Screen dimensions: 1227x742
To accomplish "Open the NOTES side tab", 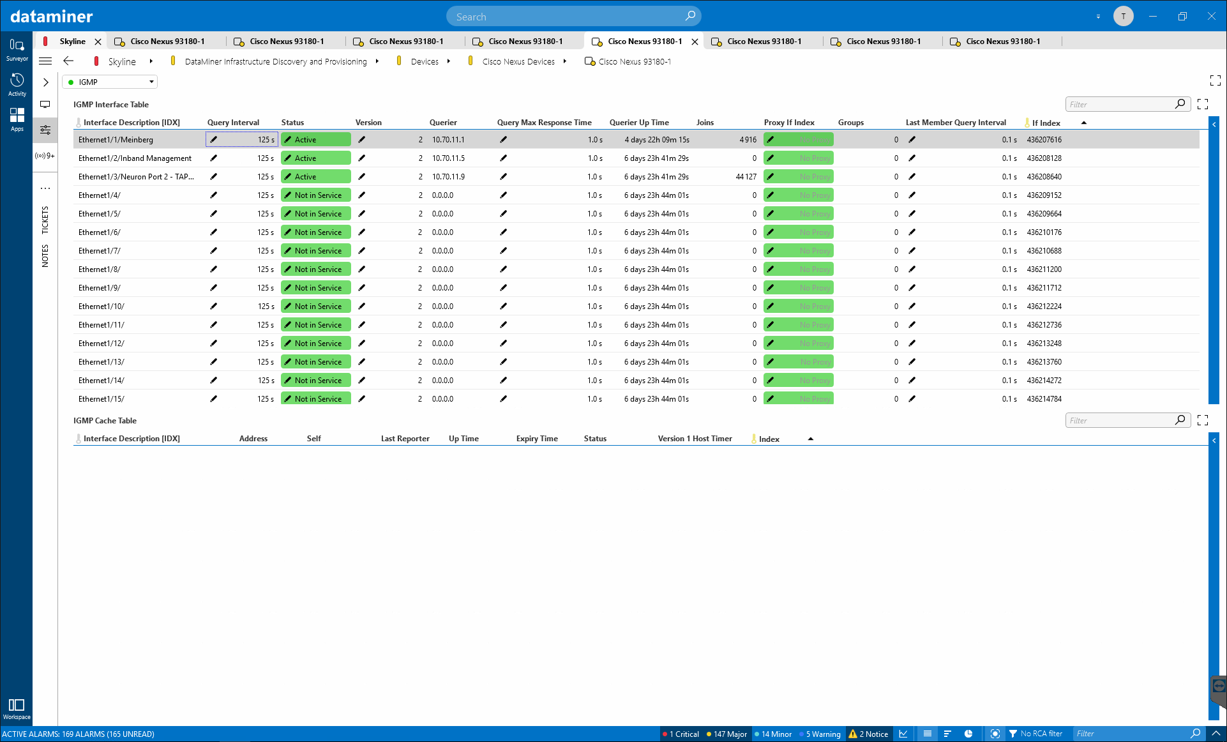I will click(x=45, y=256).
